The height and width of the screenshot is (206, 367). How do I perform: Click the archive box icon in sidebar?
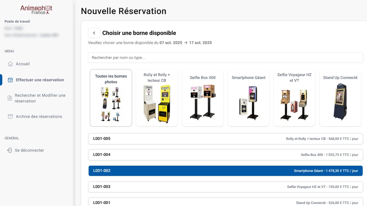pos(10,116)
